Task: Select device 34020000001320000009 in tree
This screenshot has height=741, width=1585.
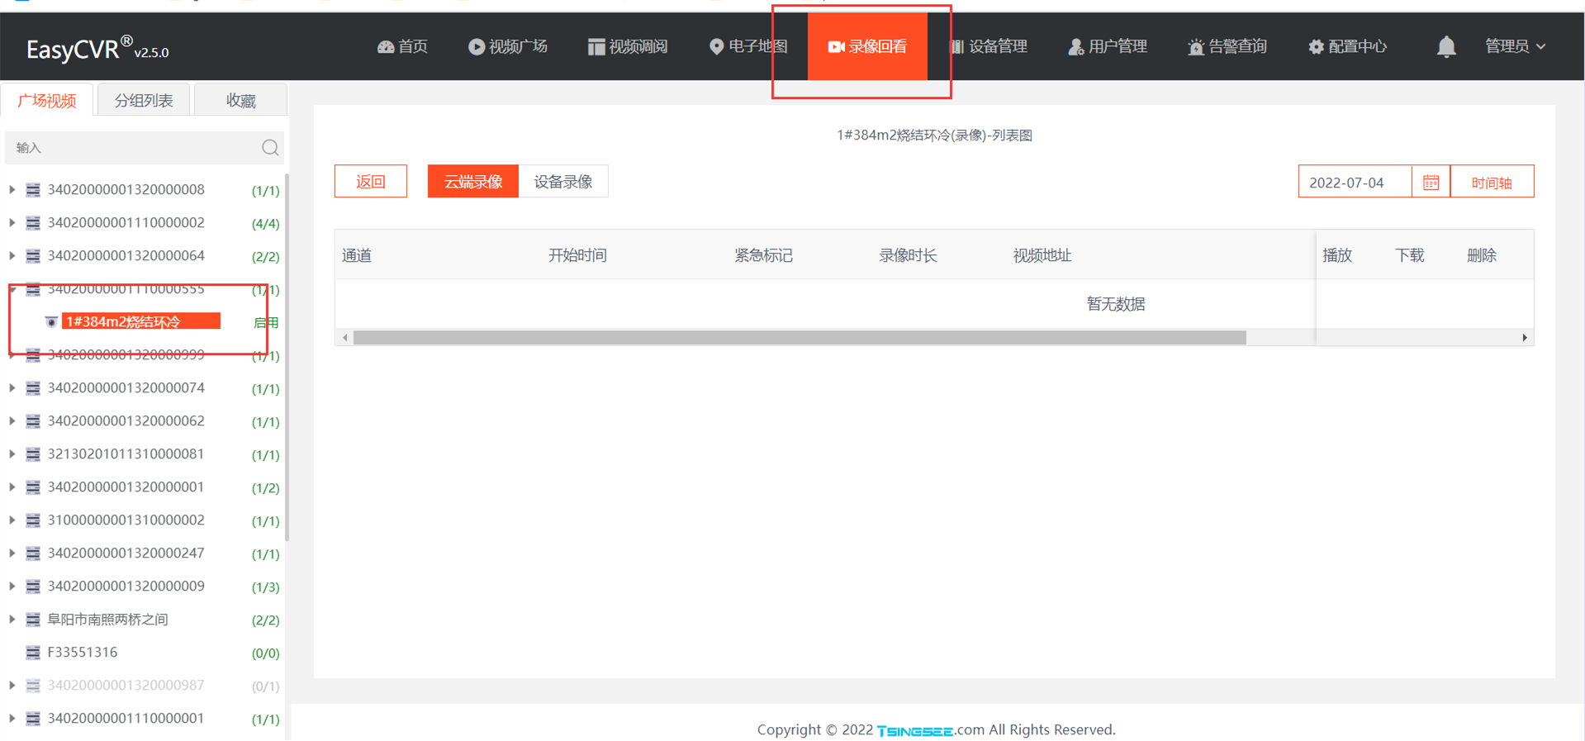Action: [126, 587]
